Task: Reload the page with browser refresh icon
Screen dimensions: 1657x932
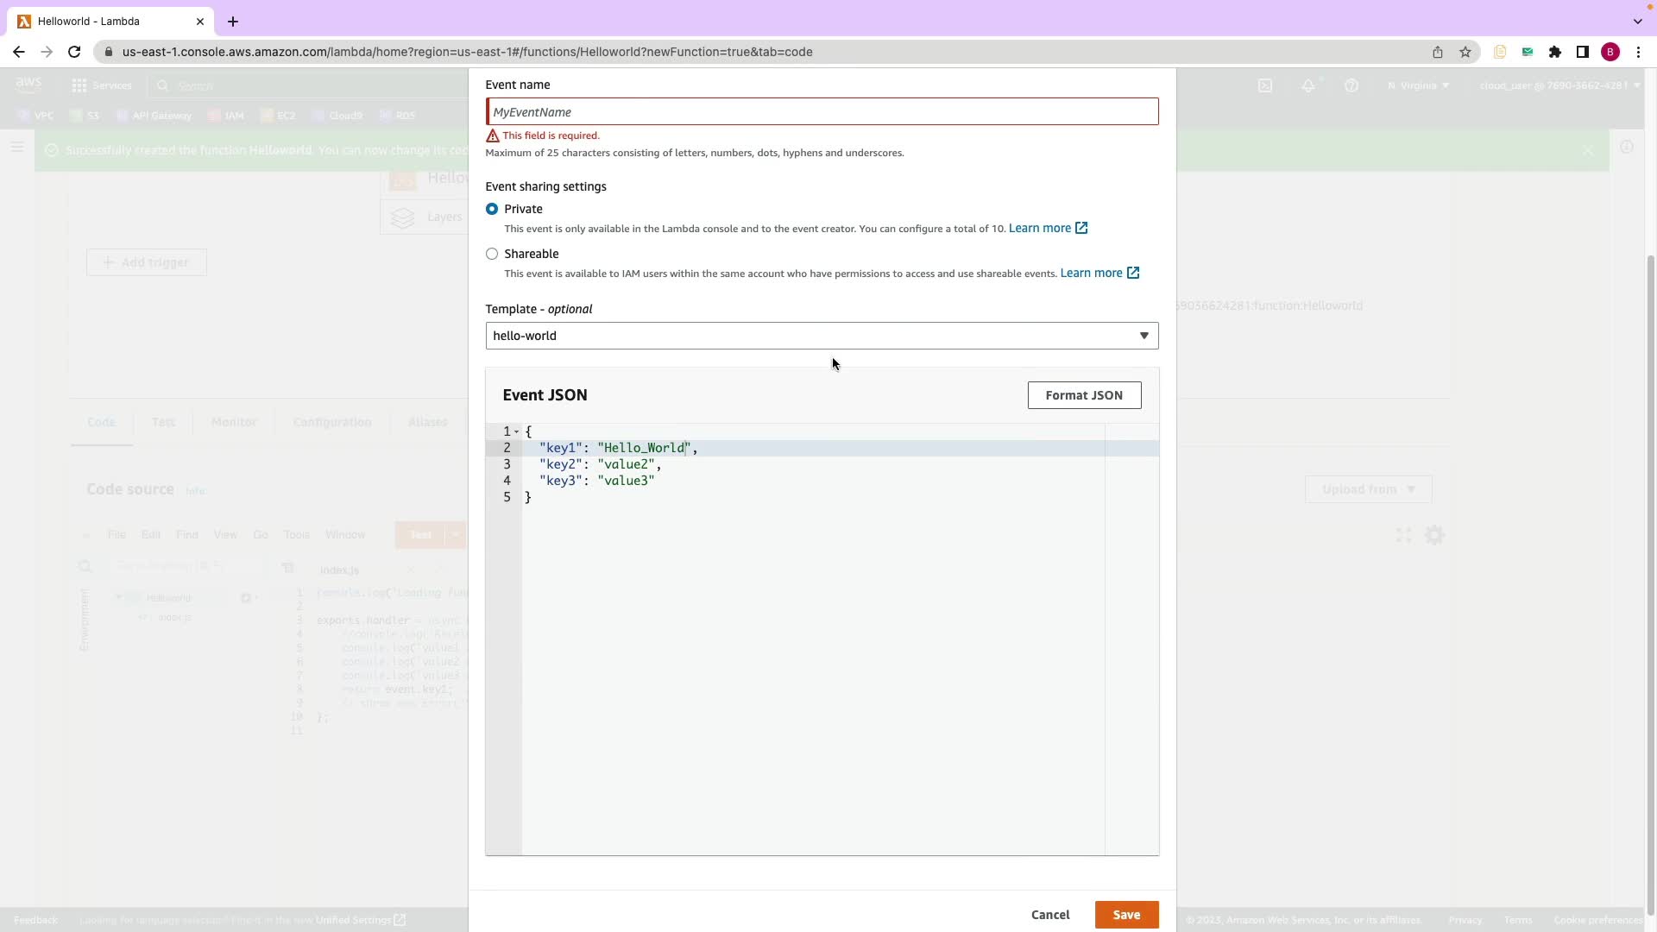Action: [x=74, y=52]
